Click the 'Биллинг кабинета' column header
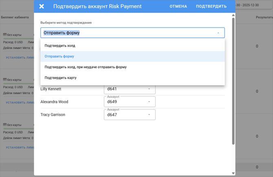 pyautogui.click(x=15, y=18)
